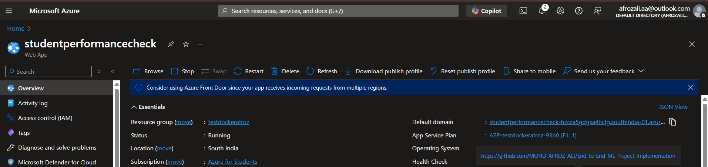The image size is (708, 167).
Task: Expand Send us your feedback dropdown
Action: pyautogui.click(x=641, y=71)
